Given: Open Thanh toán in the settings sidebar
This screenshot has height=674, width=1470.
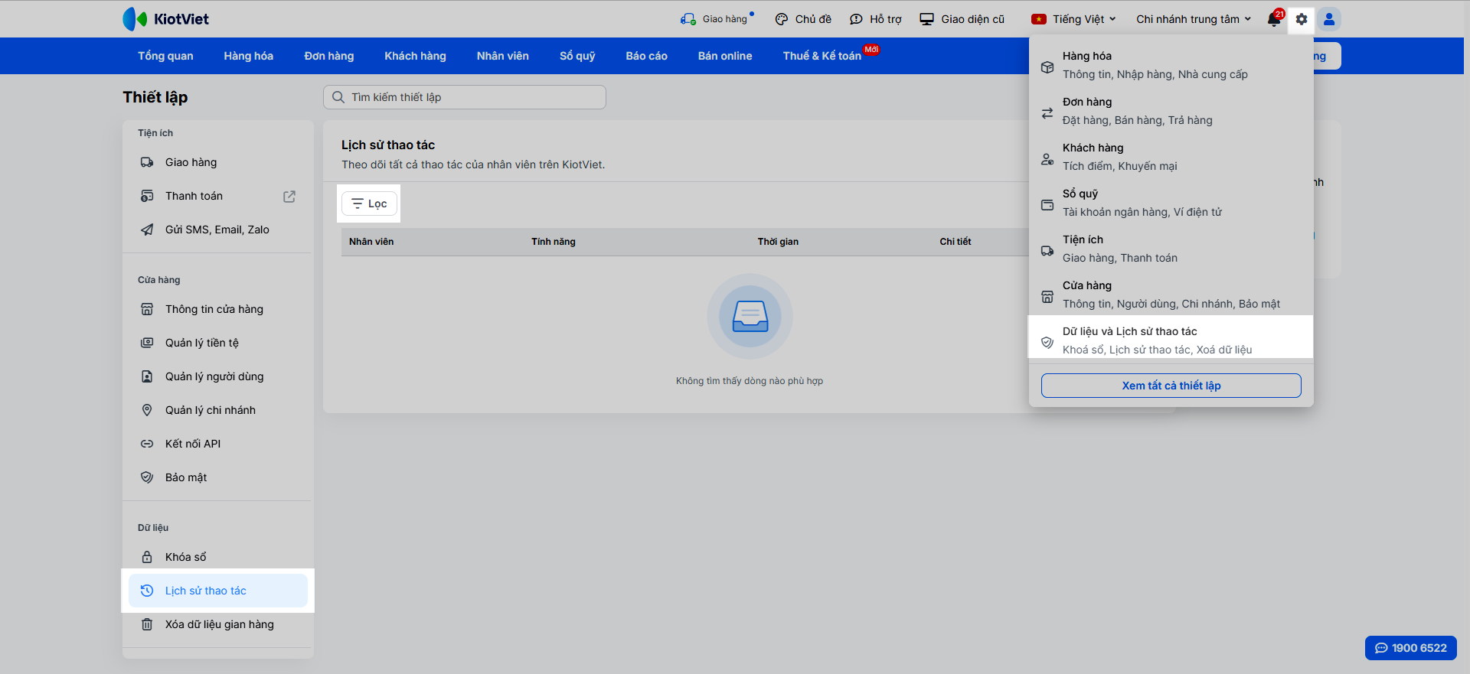Looking at the screenshot, I should (218, 196).
